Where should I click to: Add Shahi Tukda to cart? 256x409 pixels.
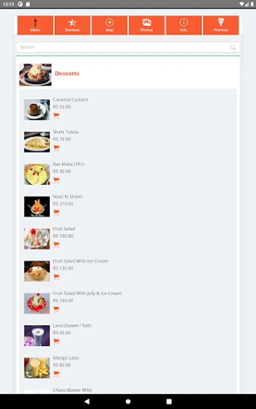click(x=56, y=148)
